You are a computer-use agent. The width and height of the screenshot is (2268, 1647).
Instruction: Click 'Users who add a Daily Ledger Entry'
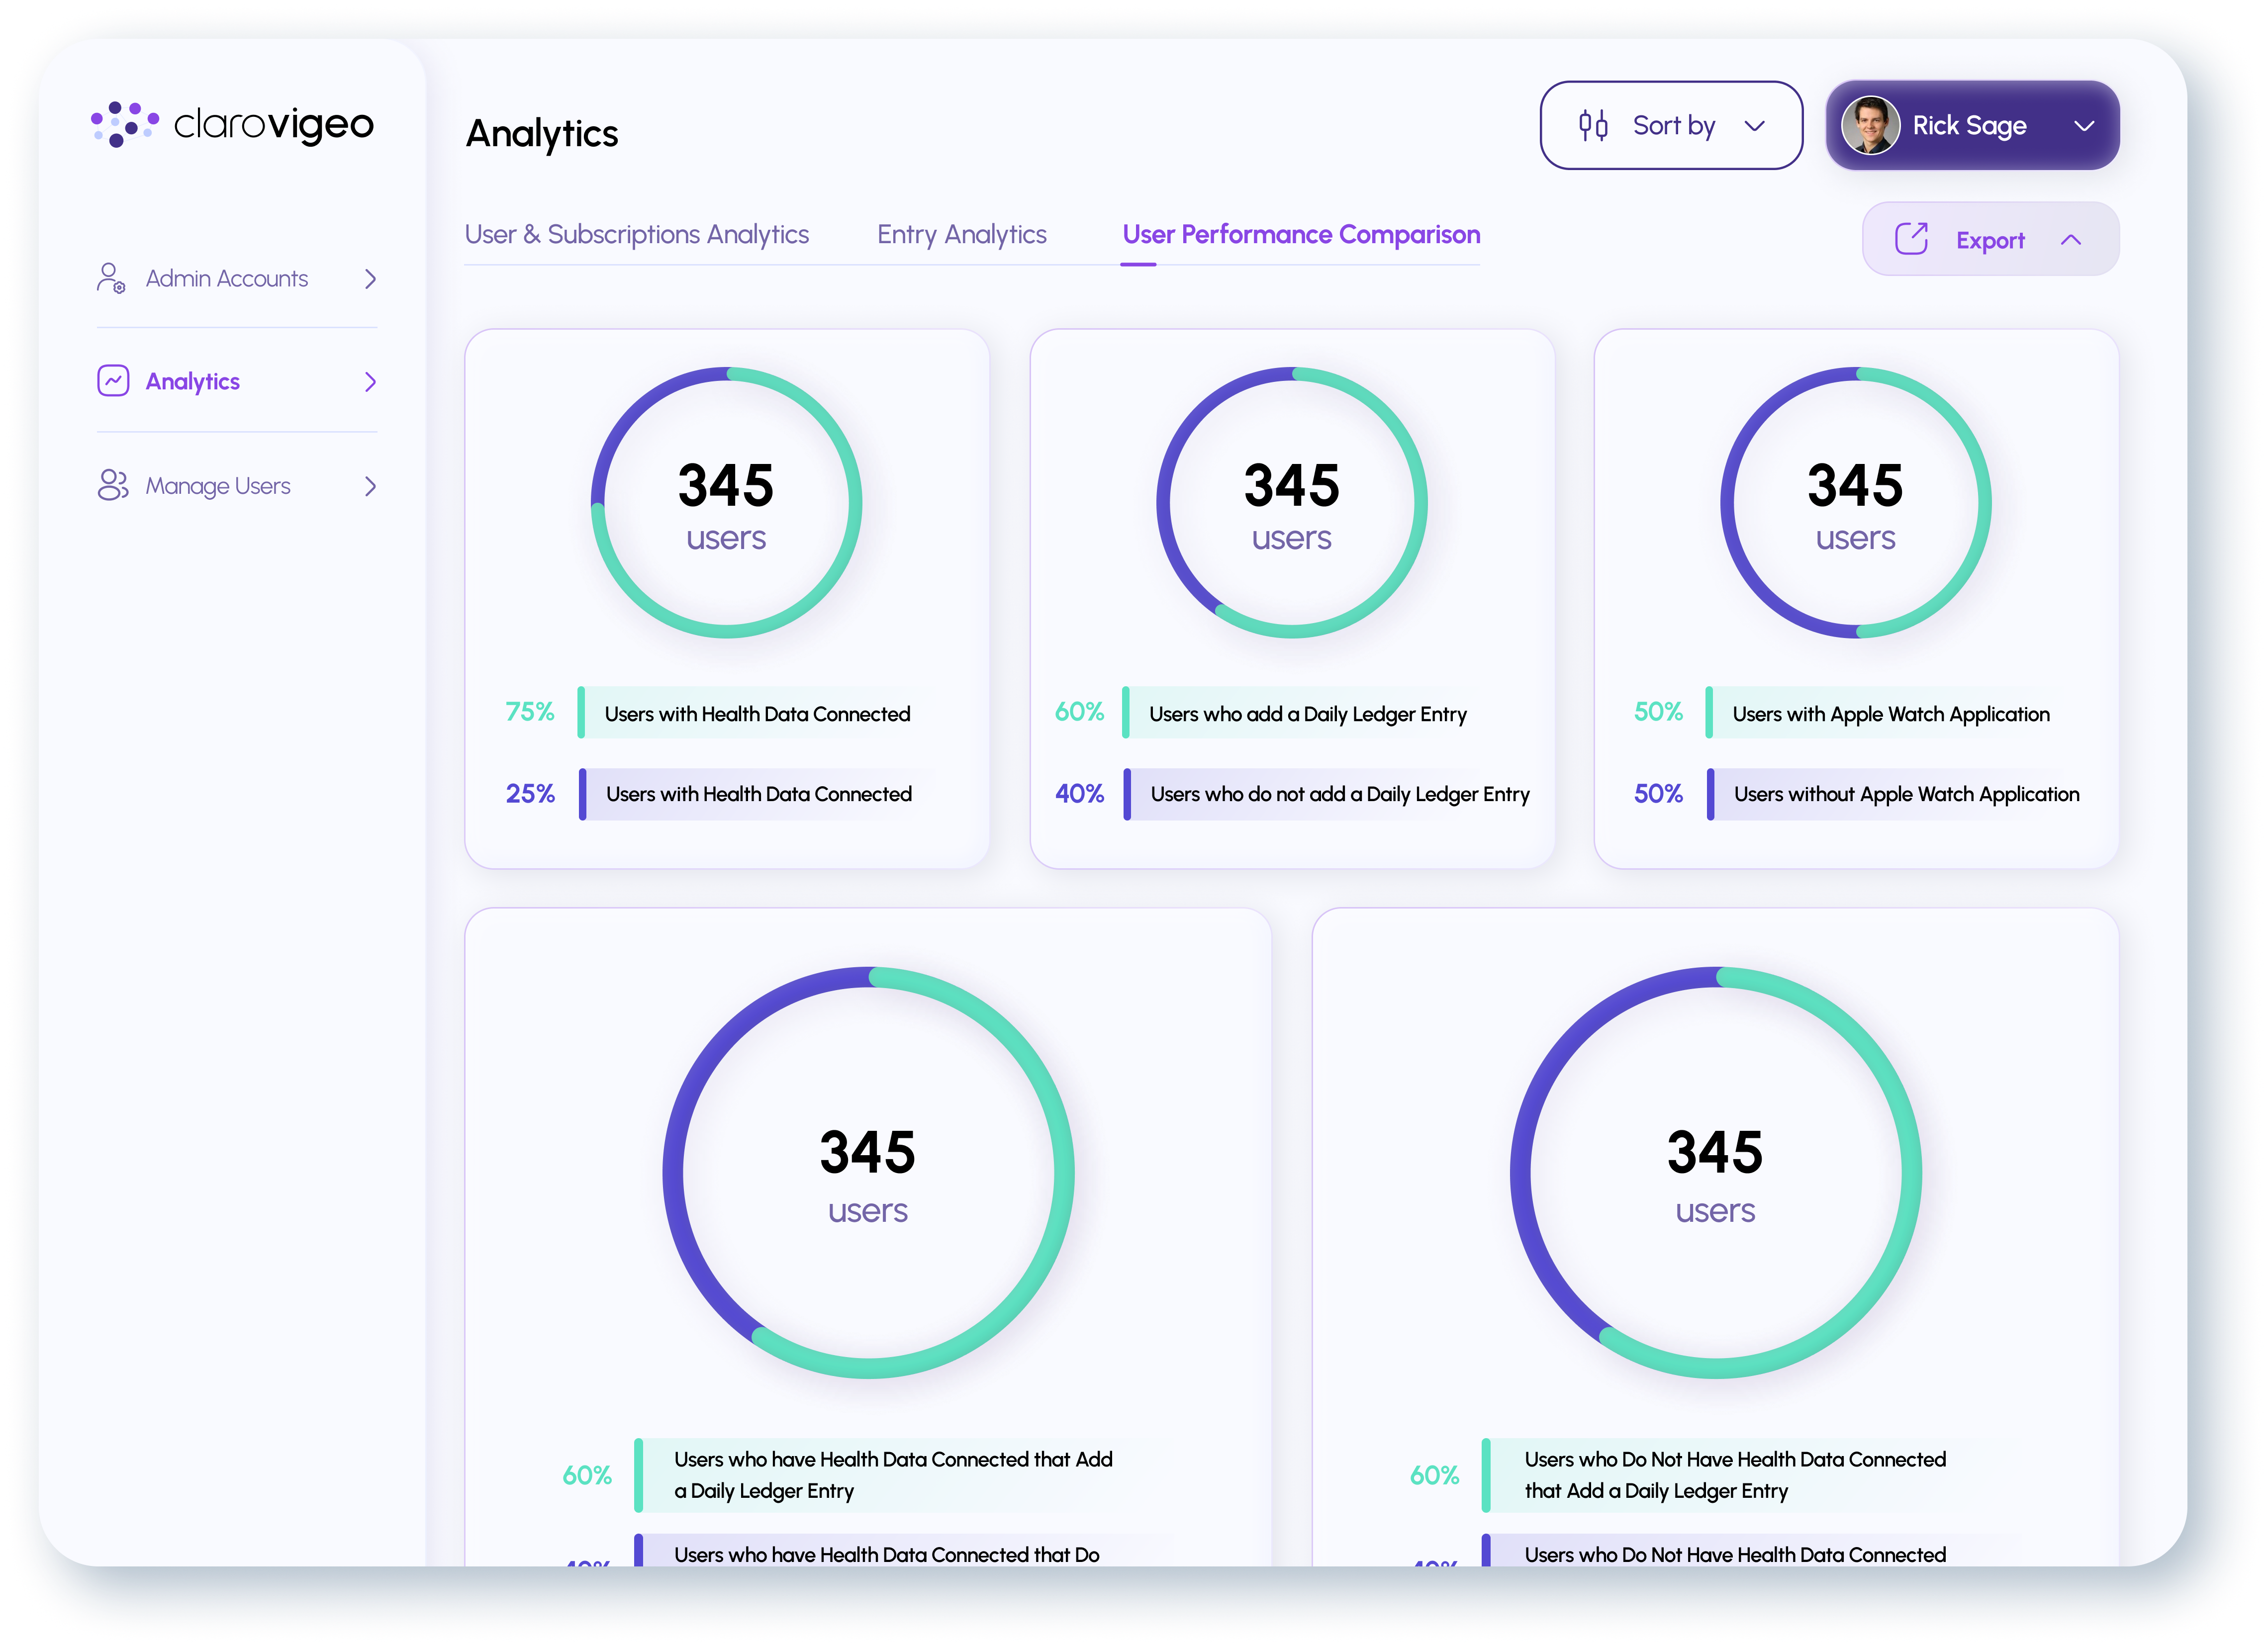click(x=1307, y=713)
